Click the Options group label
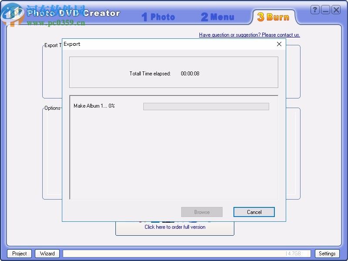 (x=52, y=108)
